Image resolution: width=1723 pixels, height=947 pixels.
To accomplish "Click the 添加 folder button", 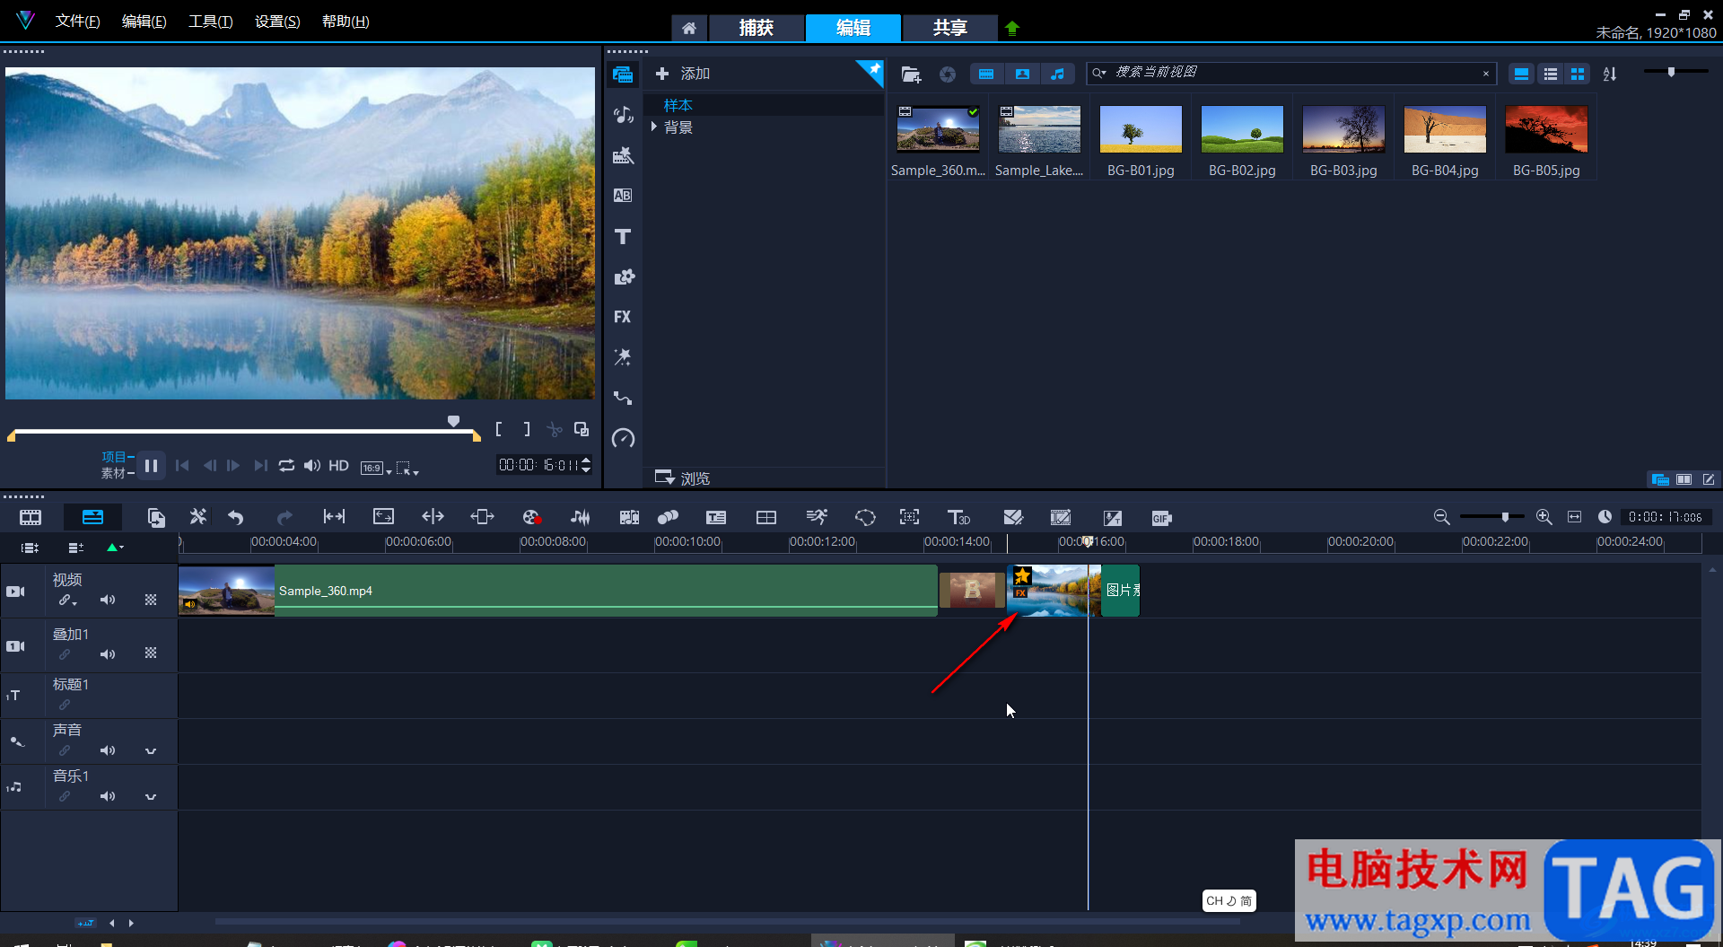I will (683, 74).
